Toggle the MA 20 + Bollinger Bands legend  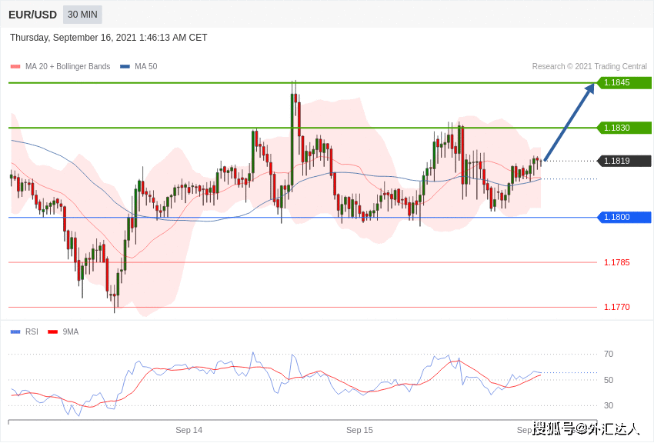pos(68,67)
